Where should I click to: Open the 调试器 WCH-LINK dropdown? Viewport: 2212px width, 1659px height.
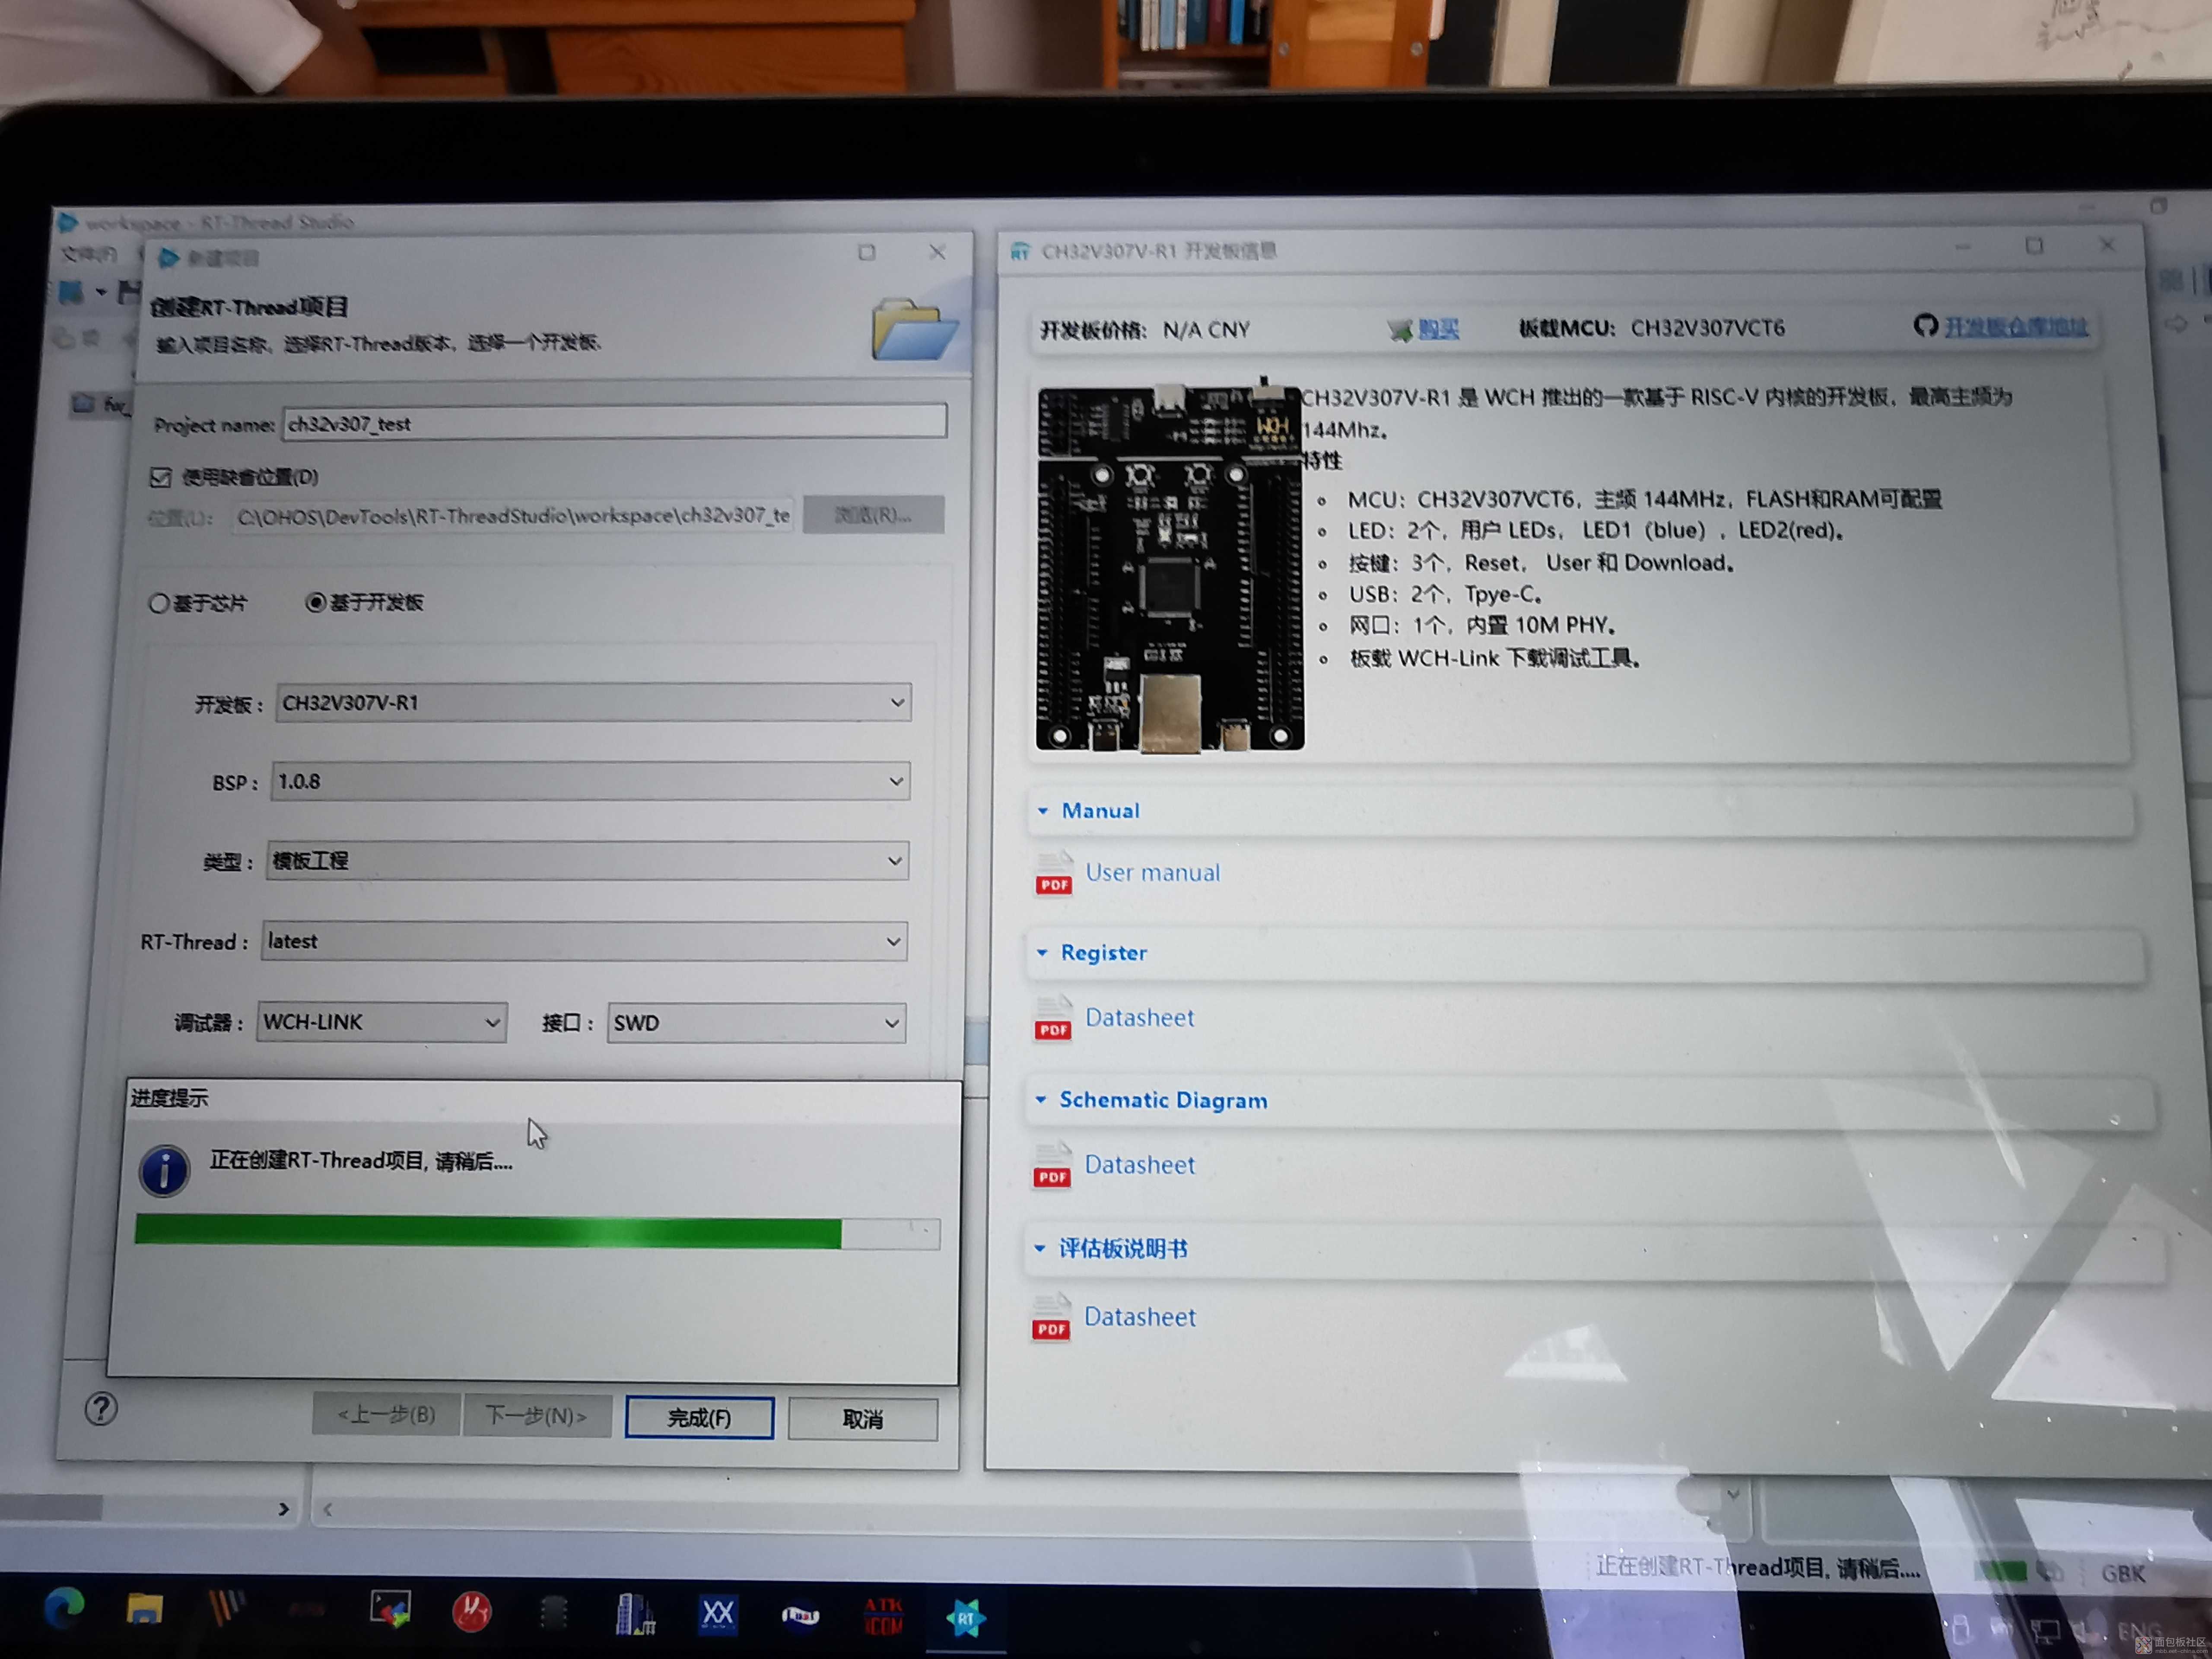(x=381, y=1022)
